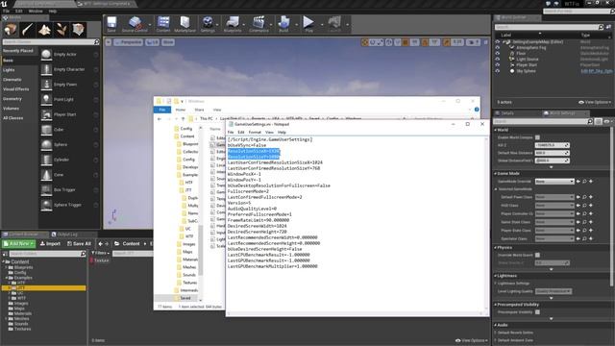Select Empty Character in the placement list
Image resolution: width=615 pixels, height=346 pixels.
(x=69, y=69)
